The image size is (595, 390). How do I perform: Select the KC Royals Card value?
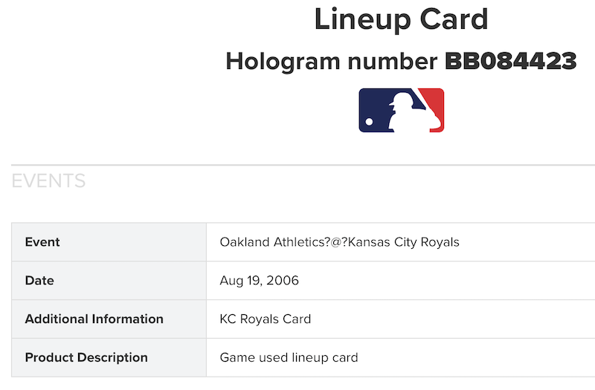[266, 319]
